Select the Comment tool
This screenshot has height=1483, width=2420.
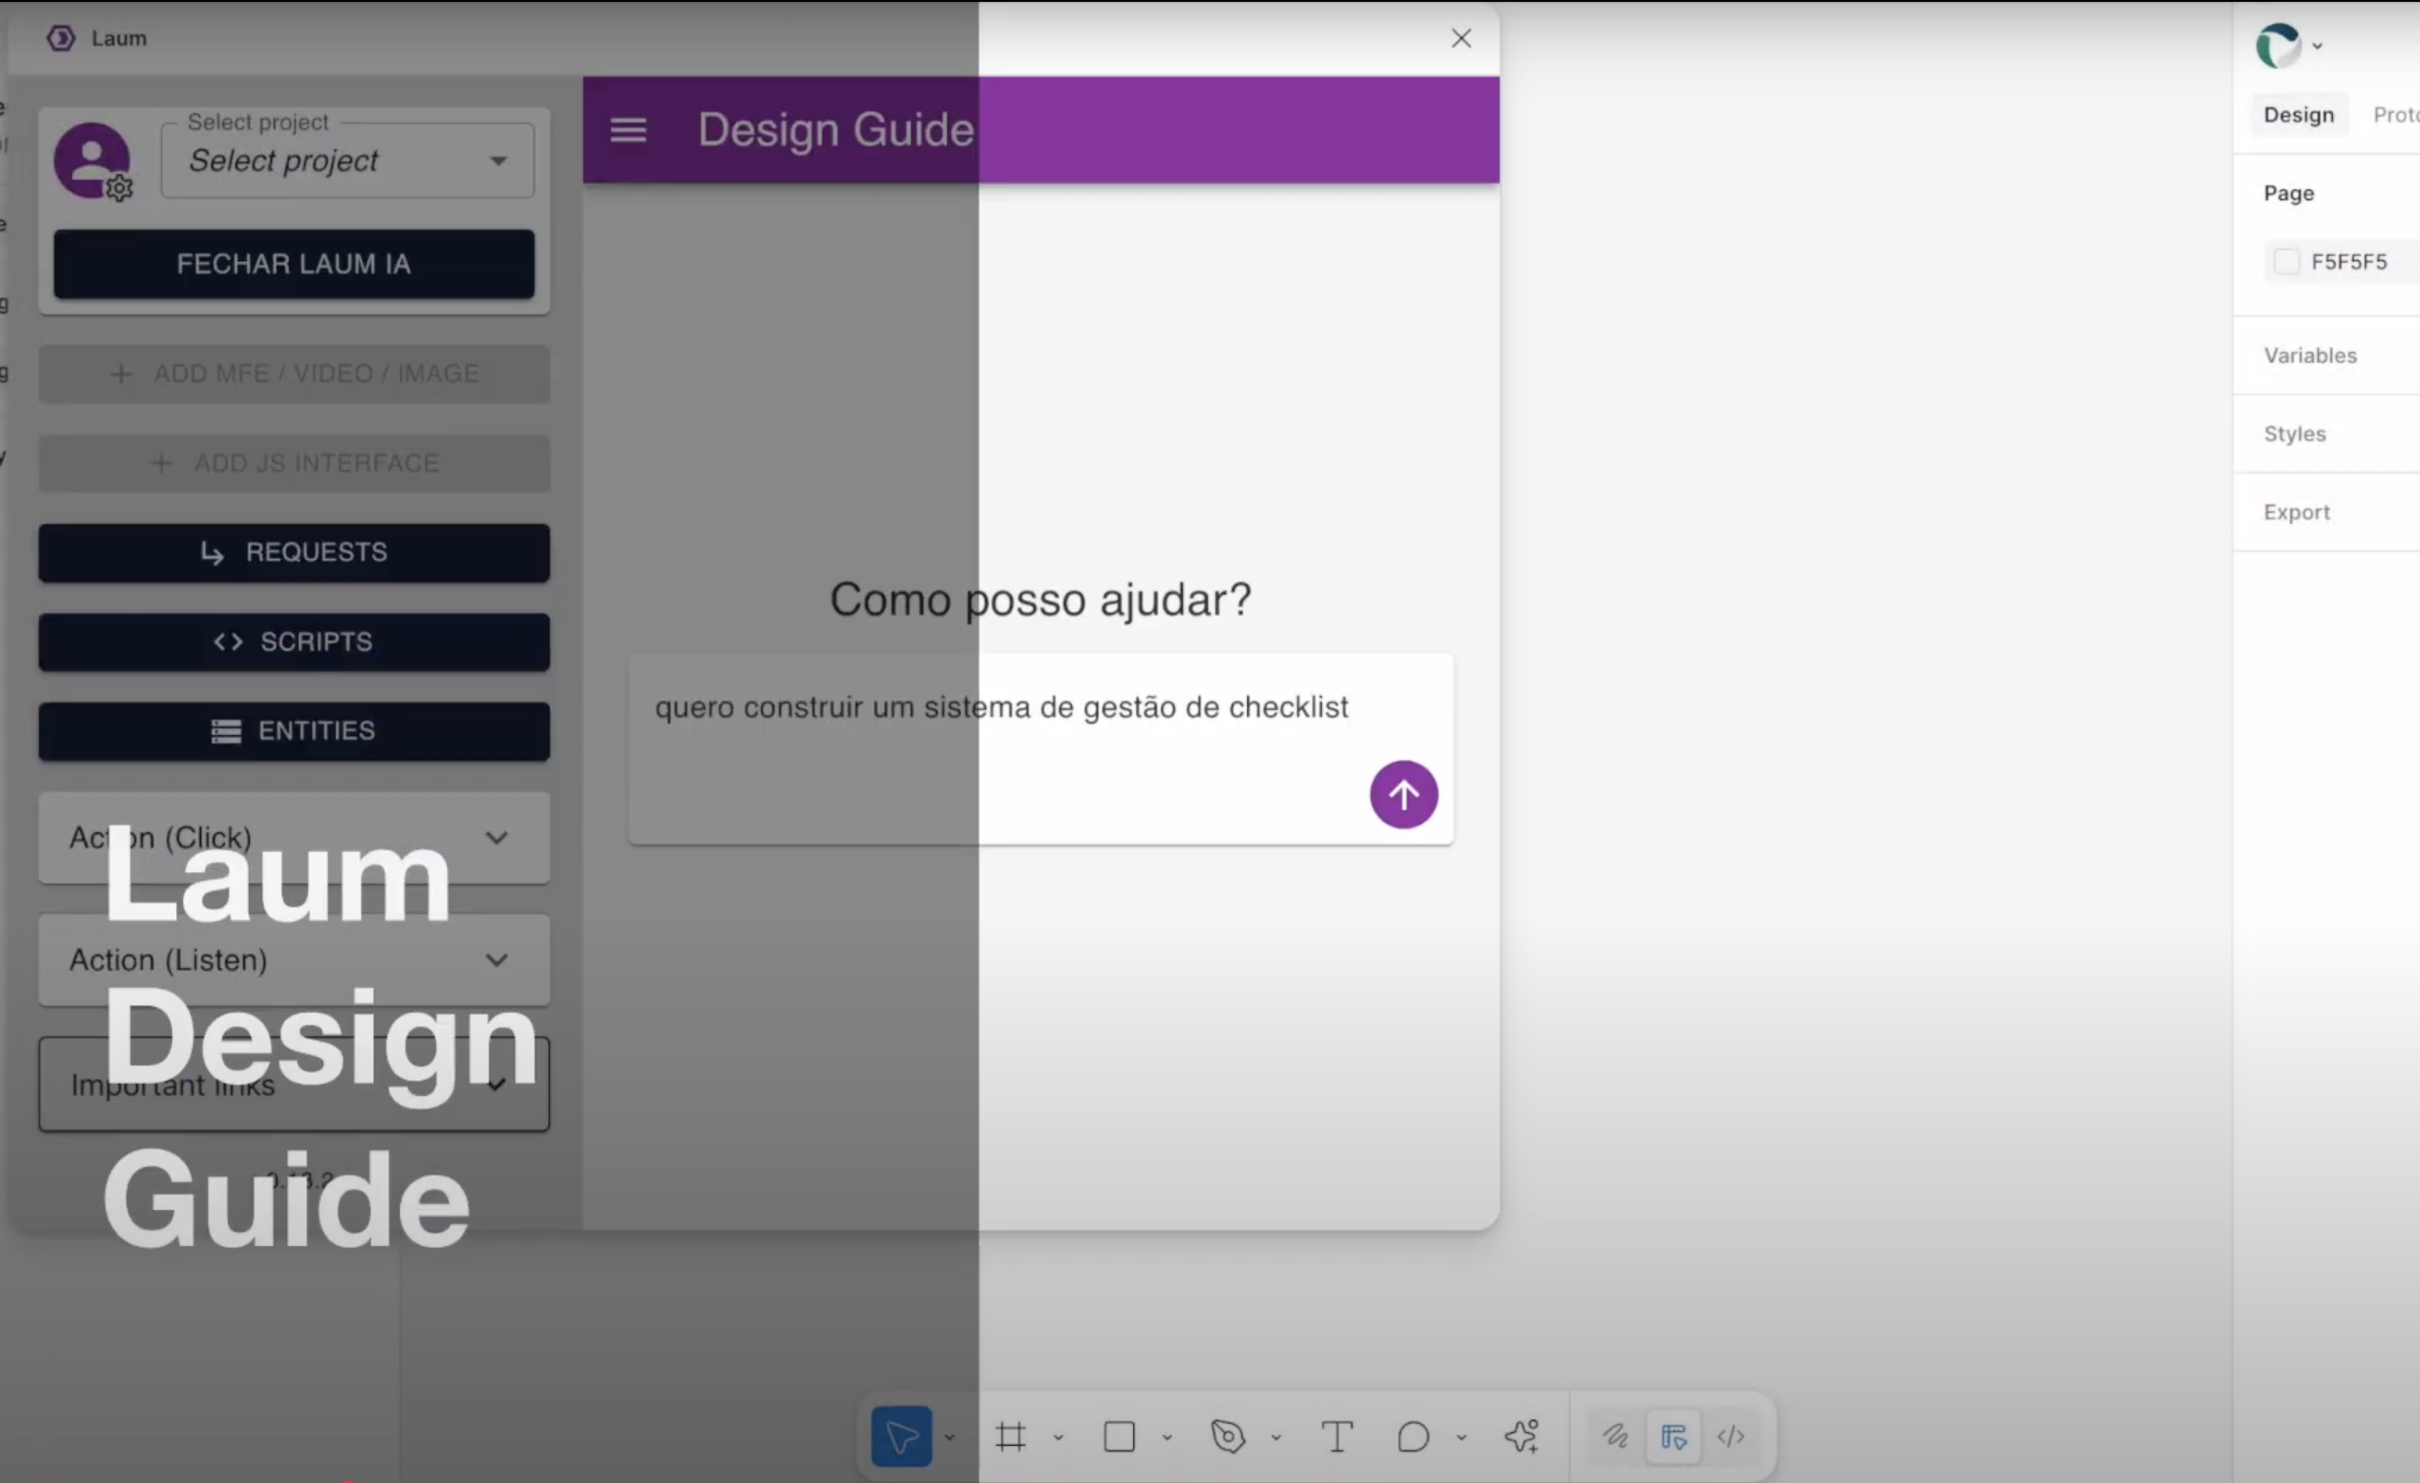1413,1437
